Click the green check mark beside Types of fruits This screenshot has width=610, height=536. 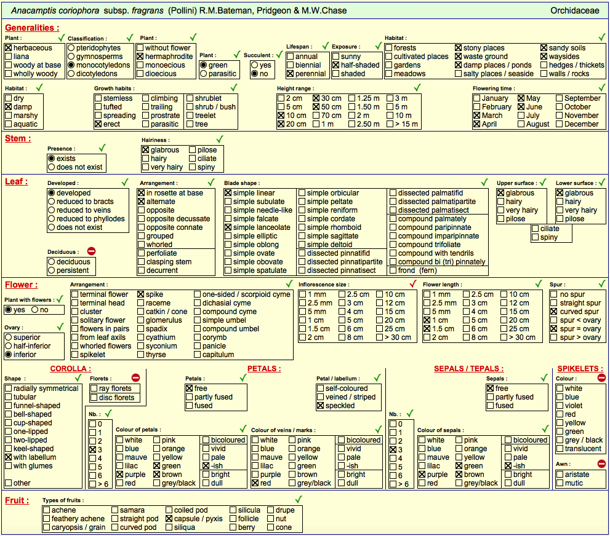click(299, 500)
